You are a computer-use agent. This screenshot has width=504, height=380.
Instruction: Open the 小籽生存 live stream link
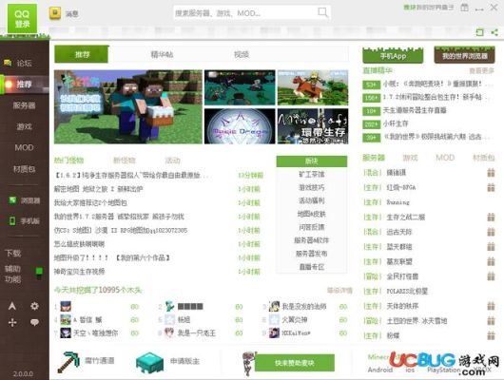tap(396, 123)
